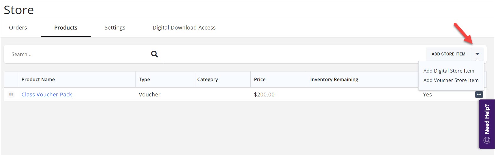Select Add Digital Store Item option
This screenshot has width=495, height=156.
(x=449, y=71)
